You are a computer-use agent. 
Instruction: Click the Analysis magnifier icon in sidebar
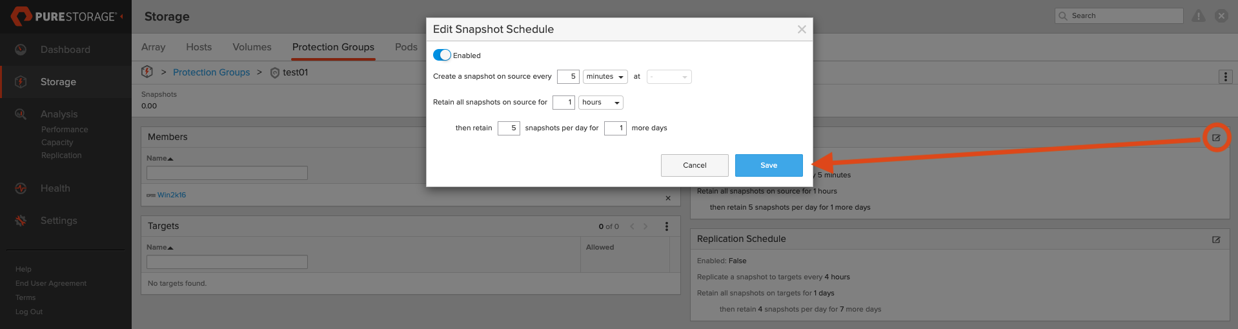click(21, 114)
